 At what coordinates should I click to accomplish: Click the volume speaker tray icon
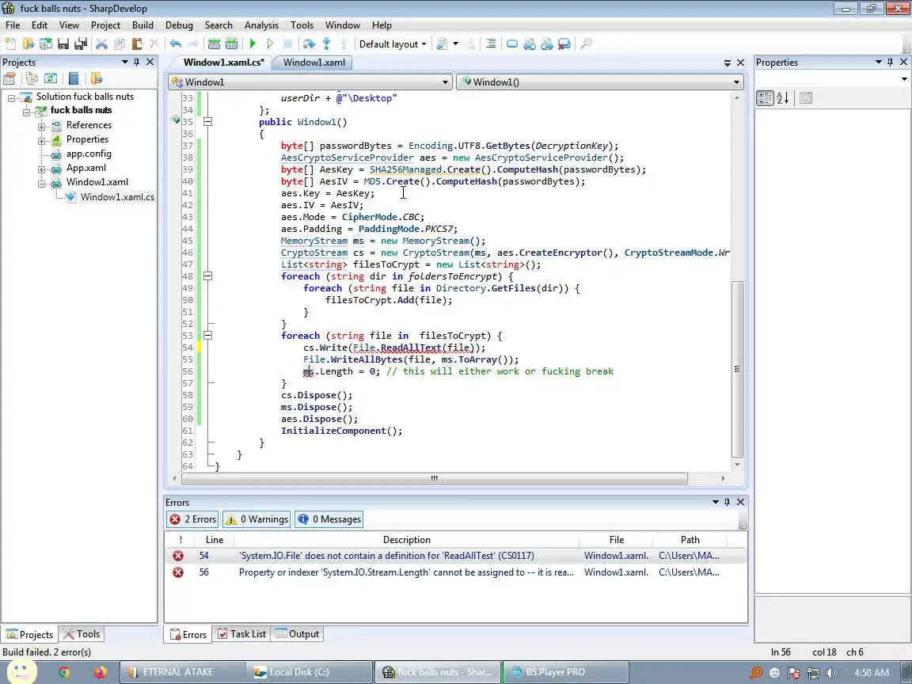click(832, 673)
